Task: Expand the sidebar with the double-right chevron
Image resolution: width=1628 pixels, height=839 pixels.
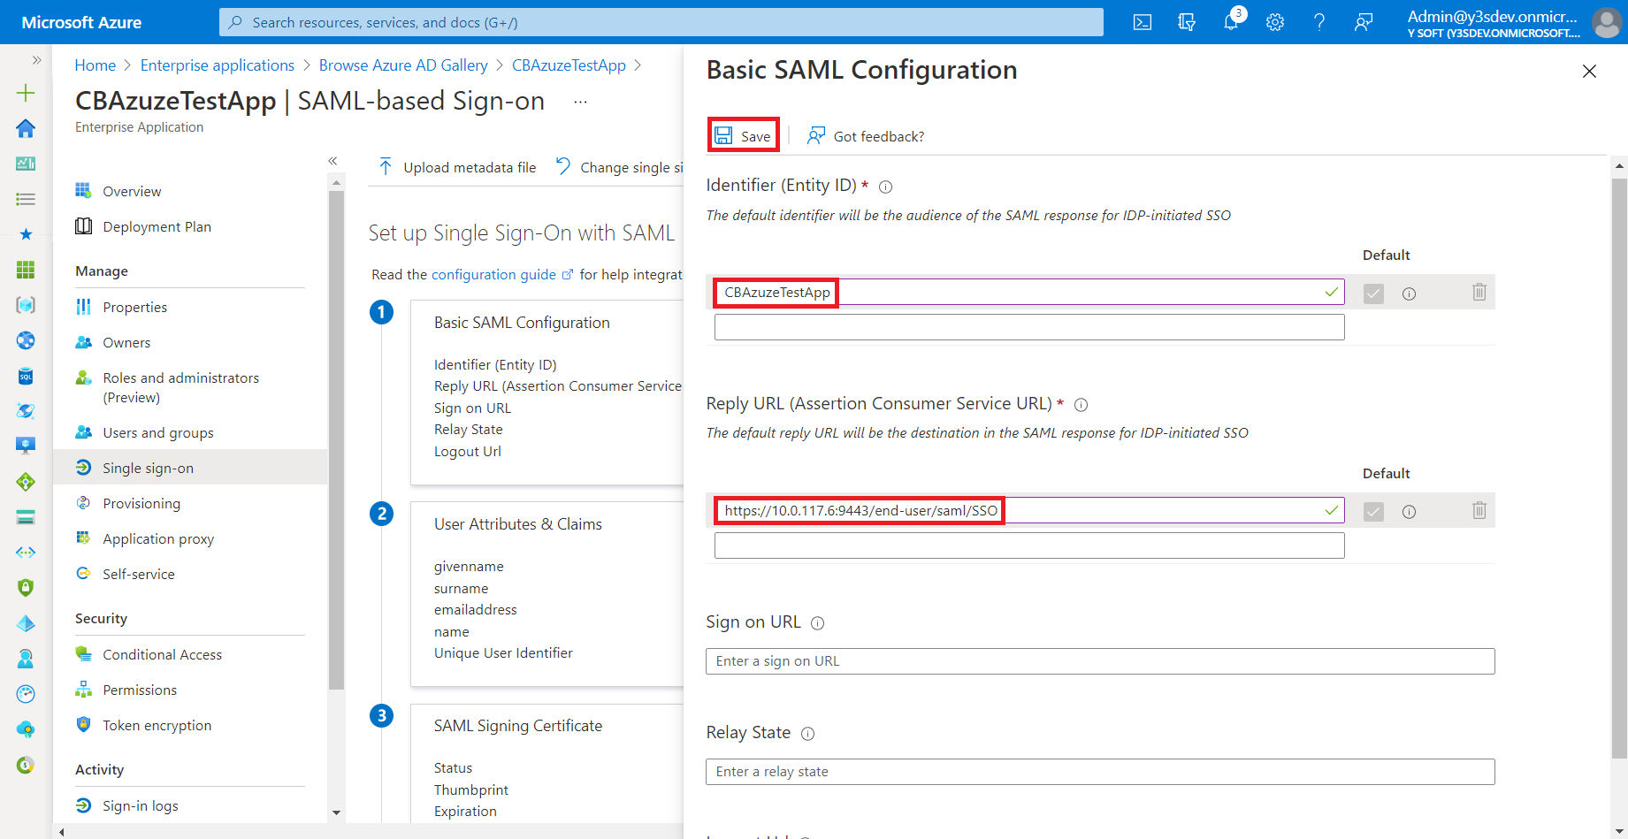Action: pos(36,60)
